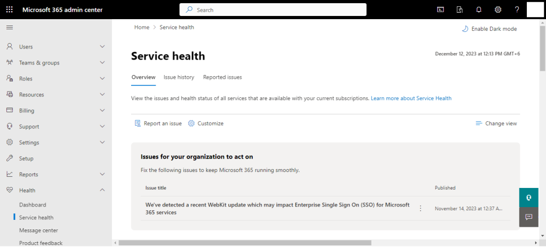Click the Teams & groups icon
Image resolution: width=546 pixels, height=247 pixels.
point(10,63)
